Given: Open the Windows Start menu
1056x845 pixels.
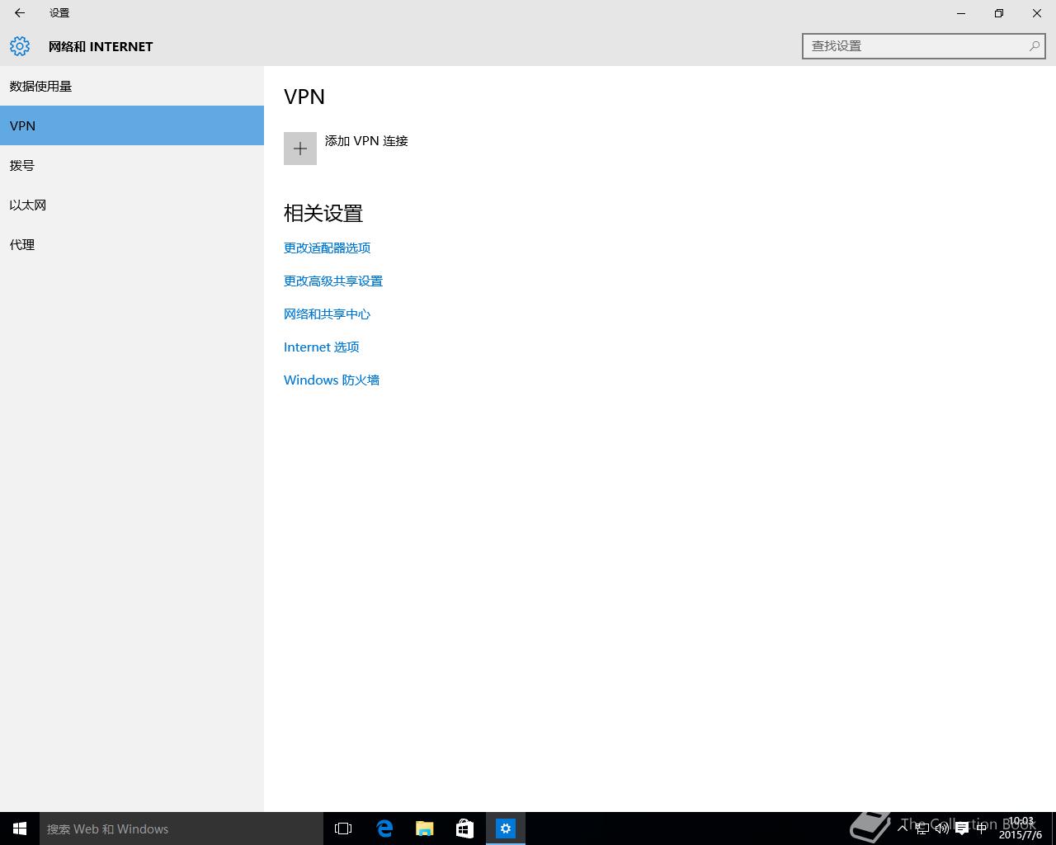Looking at the screenshot, I should point(20,828).
